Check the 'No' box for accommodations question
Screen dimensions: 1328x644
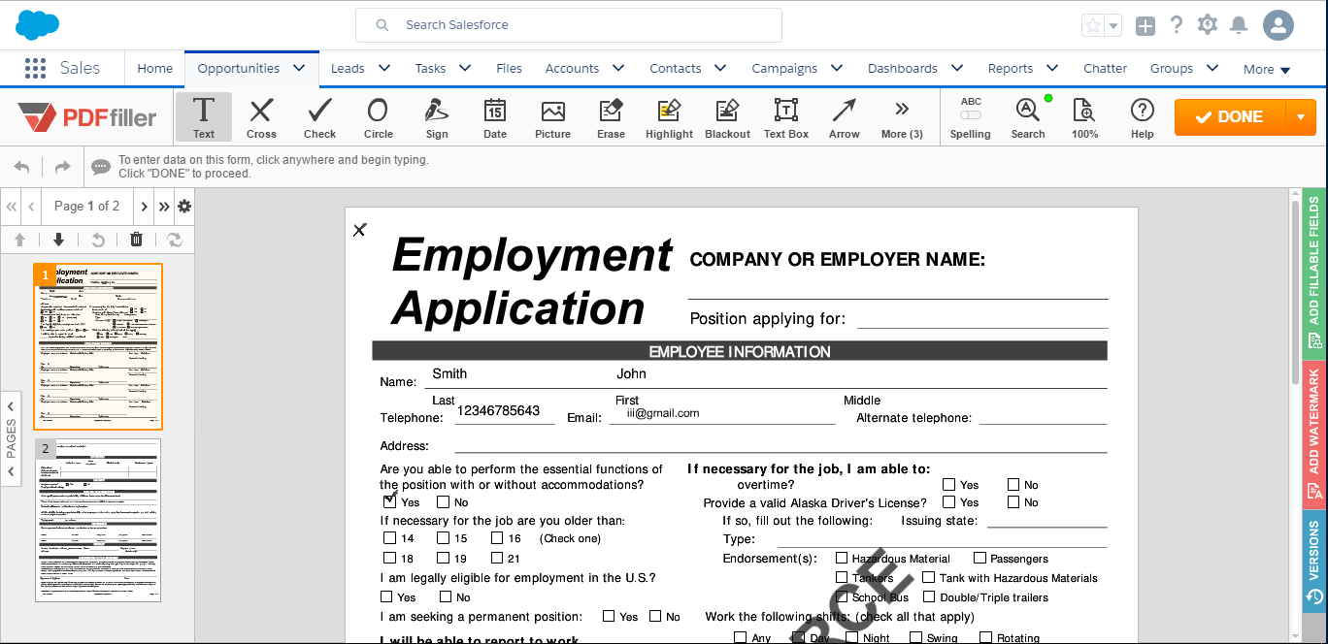[x=443, y=502]
